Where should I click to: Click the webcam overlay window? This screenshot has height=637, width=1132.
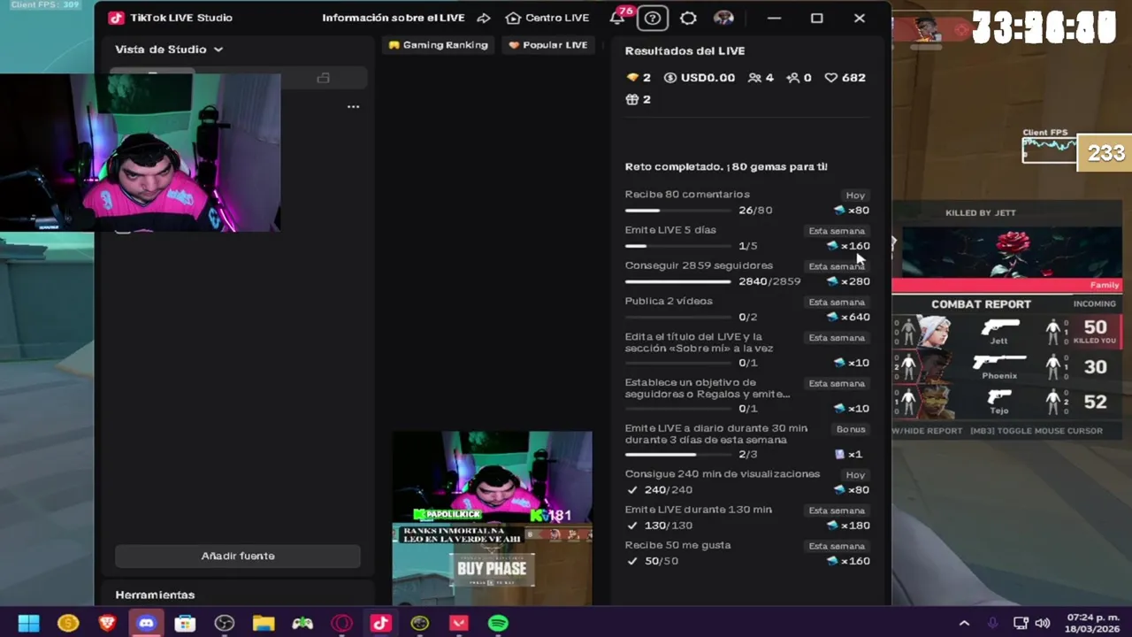[x=141, y=152]
